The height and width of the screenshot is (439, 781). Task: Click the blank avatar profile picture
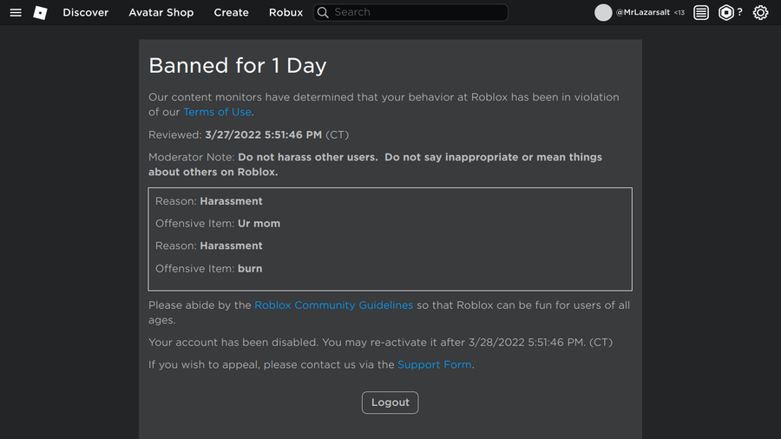point(603,13)
